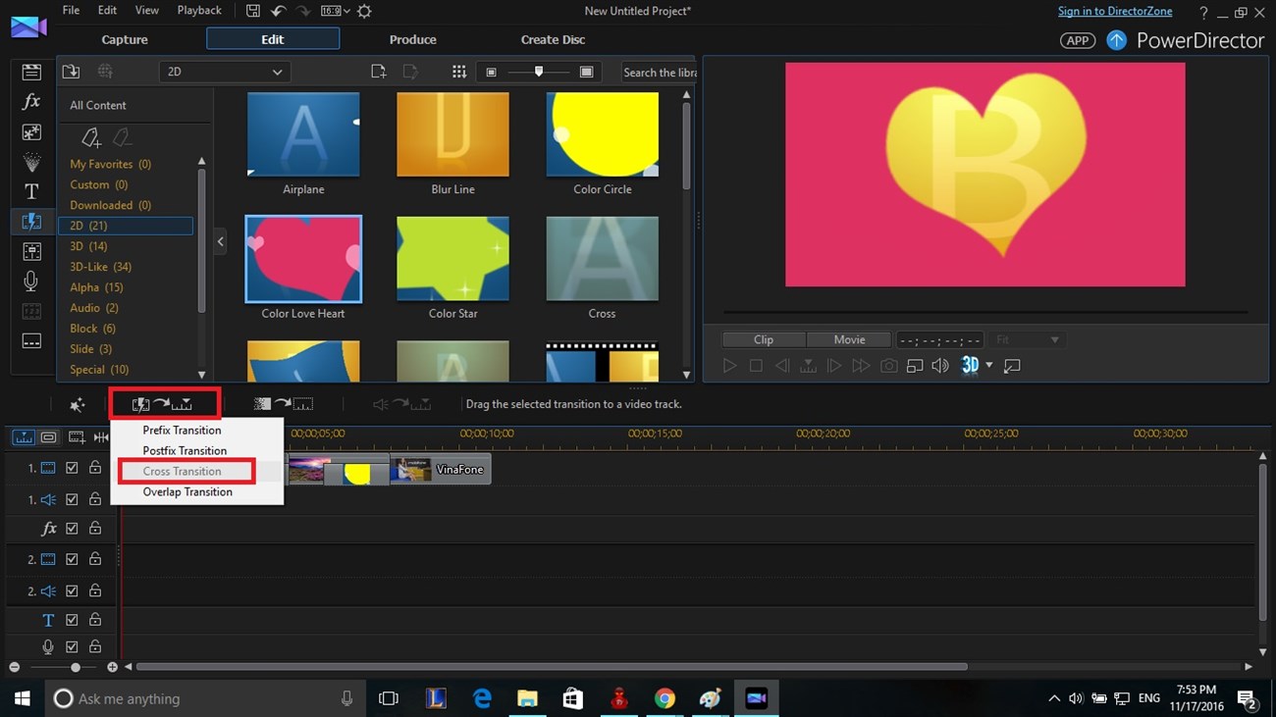Open the 3D mode options arrow
This screenshot has width=1276, height=717.
tap(989, 366)
